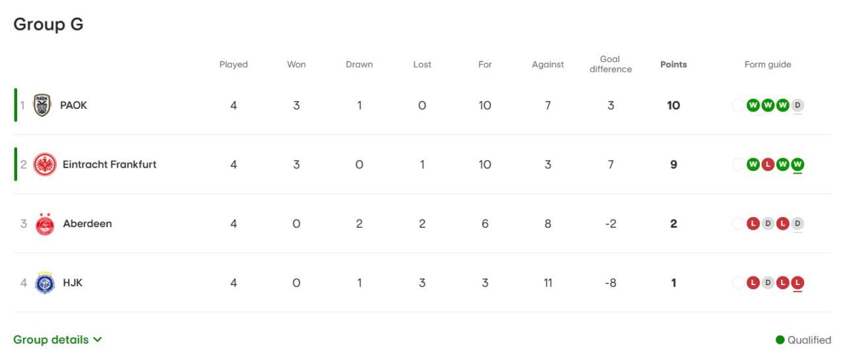The width and height of the screenshot is (845, 359).
Task: Click the Group details chevron arrow
Action: click(x=98, y=340)
